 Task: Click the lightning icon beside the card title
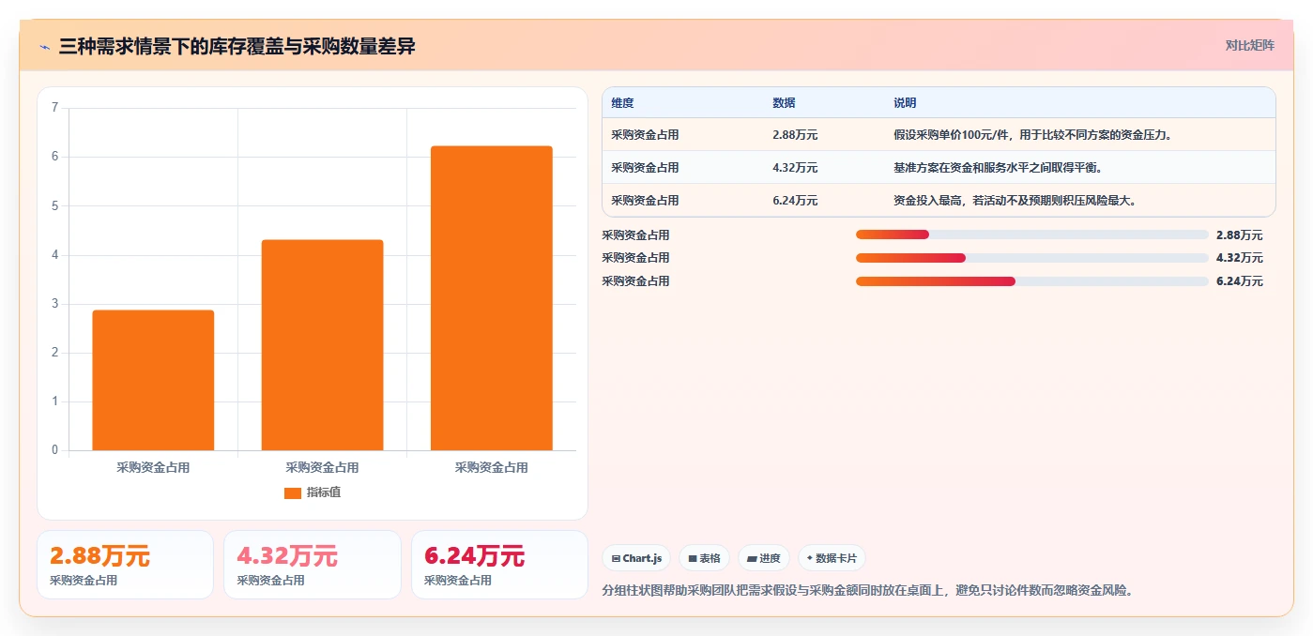(44, 47)
